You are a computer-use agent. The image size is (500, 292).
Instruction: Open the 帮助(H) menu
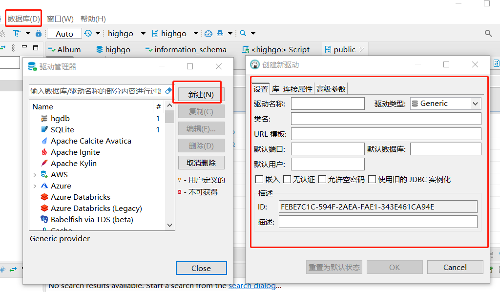tap(93, 19)
